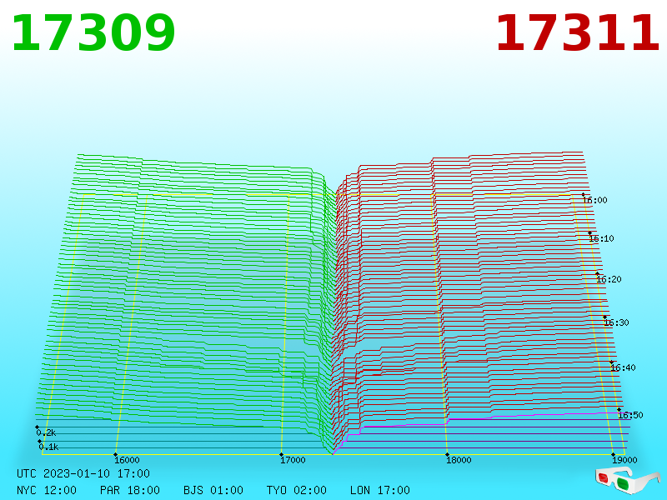Click the 16:30 time axis marker

(616, 322)
